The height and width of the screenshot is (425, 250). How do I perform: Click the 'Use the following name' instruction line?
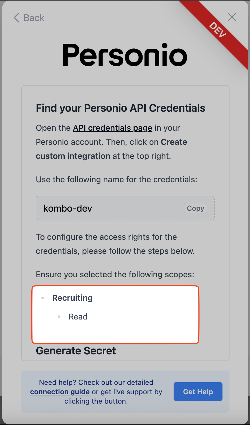click(117, 179)
